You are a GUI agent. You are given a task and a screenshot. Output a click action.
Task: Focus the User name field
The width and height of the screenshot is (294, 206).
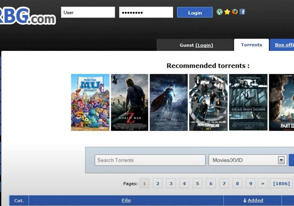88,12
